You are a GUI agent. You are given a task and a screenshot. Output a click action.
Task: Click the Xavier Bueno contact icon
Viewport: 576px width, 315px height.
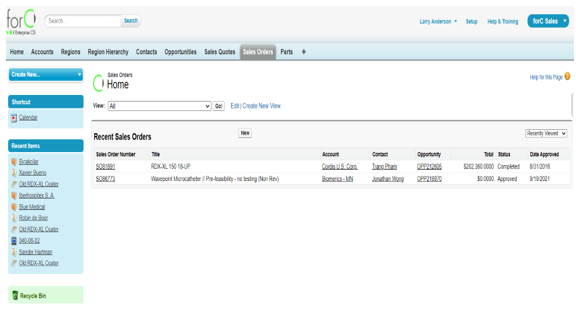(x=14, y=174)
